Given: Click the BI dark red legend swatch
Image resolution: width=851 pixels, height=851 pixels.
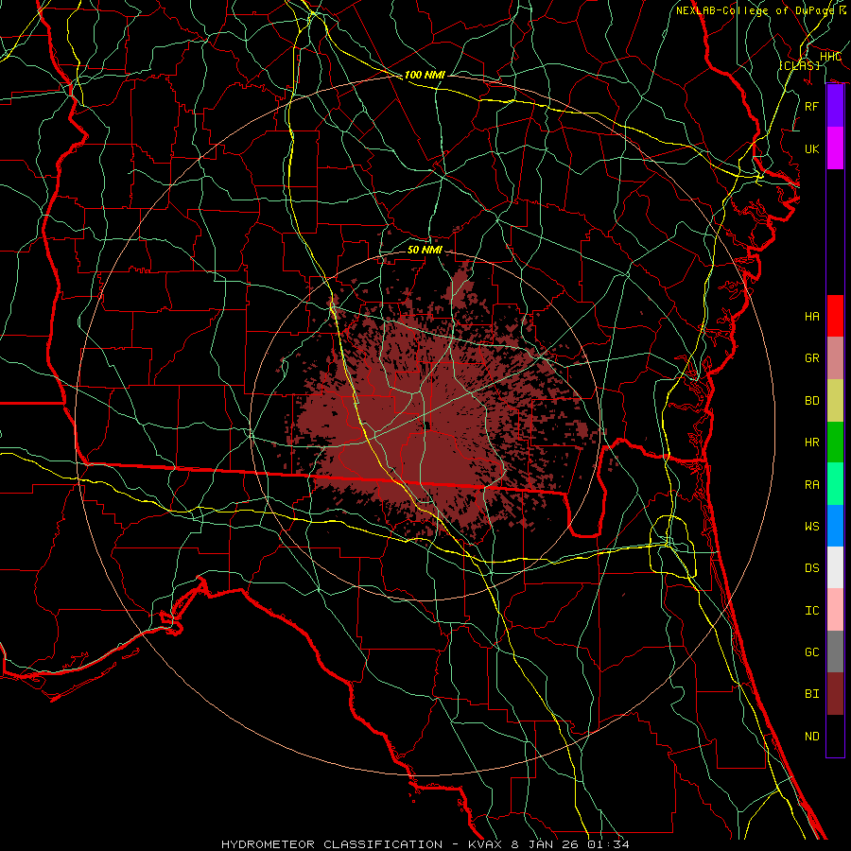Looking at the screenshot, I should (835, 694).
